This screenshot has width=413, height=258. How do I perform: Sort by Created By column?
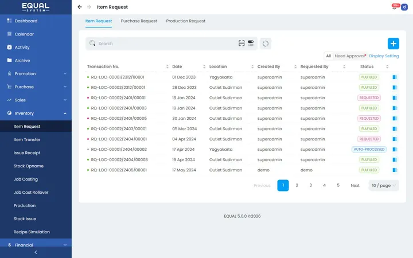tap(295, 67)
